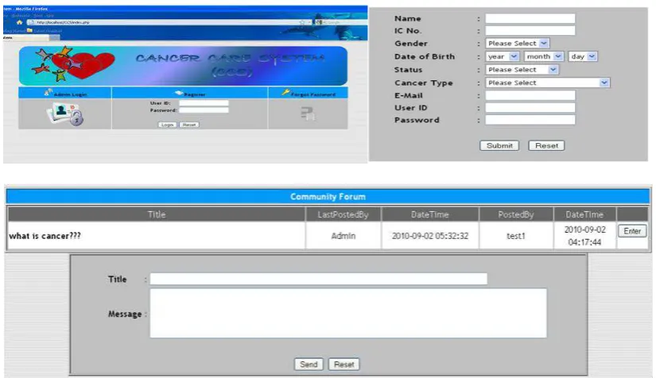Click the bookmarks folder icon in the toolbar
The width and height of the screenshot is (656, 378).
[x=29, y=30]
